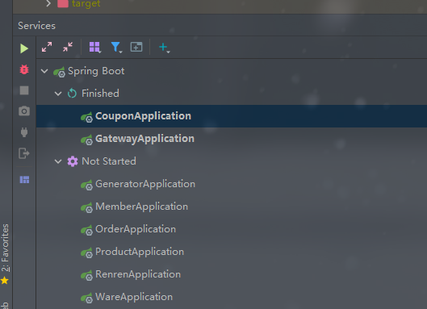Click the Services panel title
Image resolution: width=427 pixels, height=309 pixels.
coord(36,26)
